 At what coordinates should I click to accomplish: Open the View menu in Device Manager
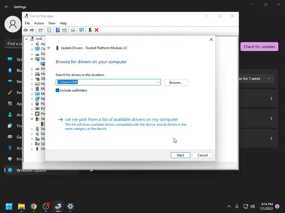click(x=52, y=23)
